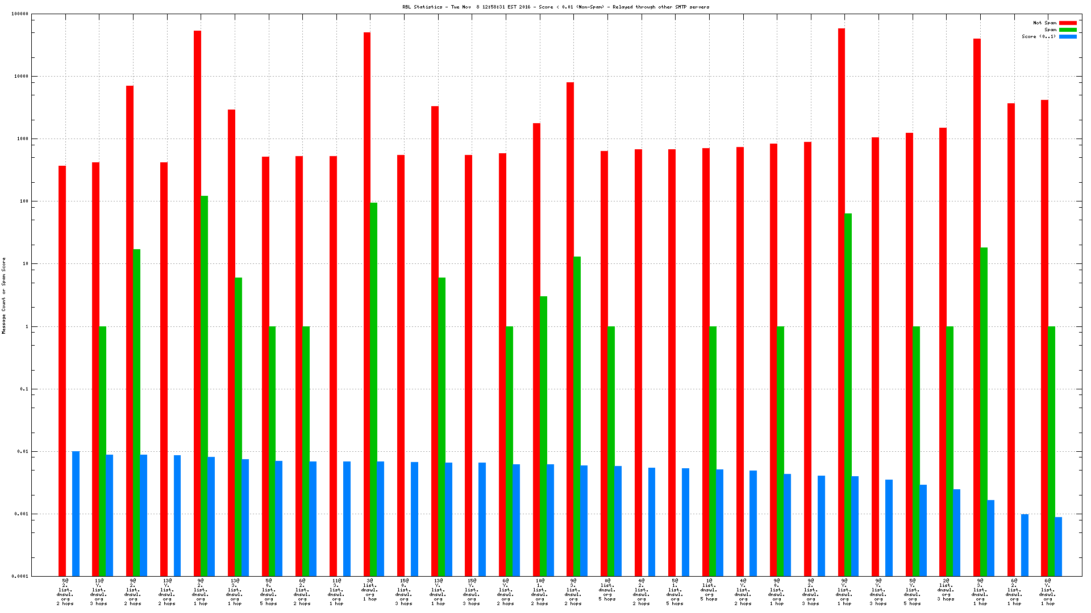The image size is (1091, 613).
Task: Click the '2@ list.dnswl.org 3 hops' x-axis label
Action: tap(946, 590)
